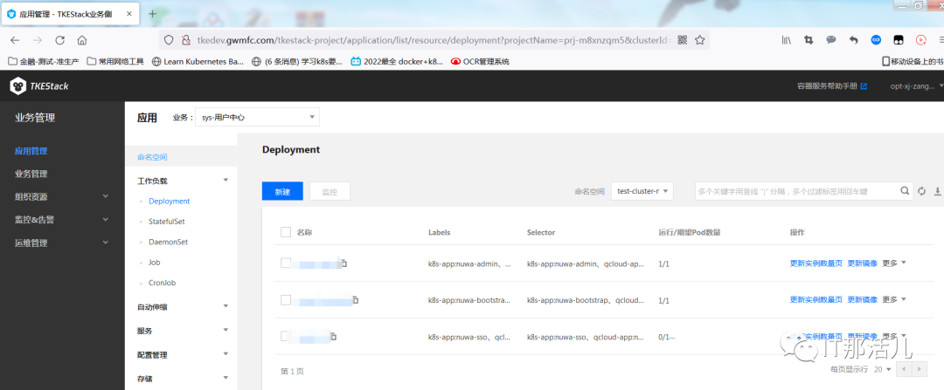Select Job under 工作负载
The width and height of the screenshot is (944, 390).
click(154, 263)
